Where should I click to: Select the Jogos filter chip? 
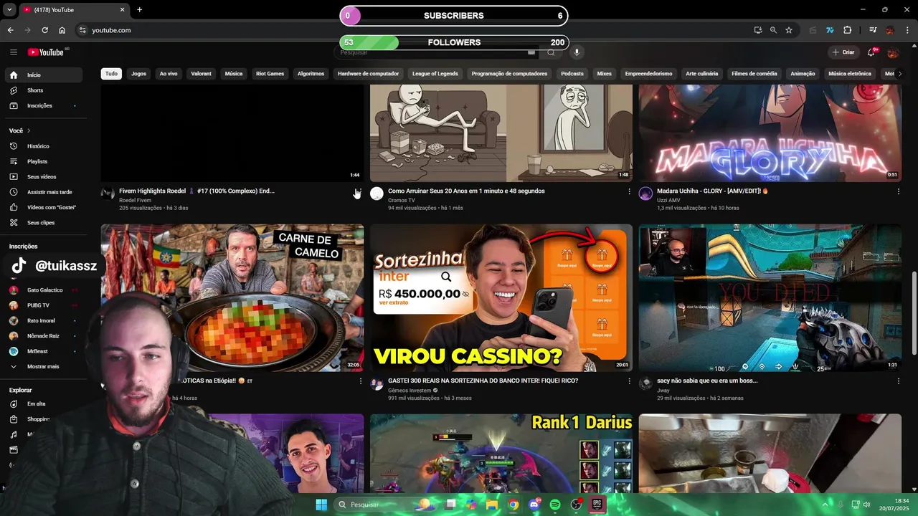pos(138,74)
